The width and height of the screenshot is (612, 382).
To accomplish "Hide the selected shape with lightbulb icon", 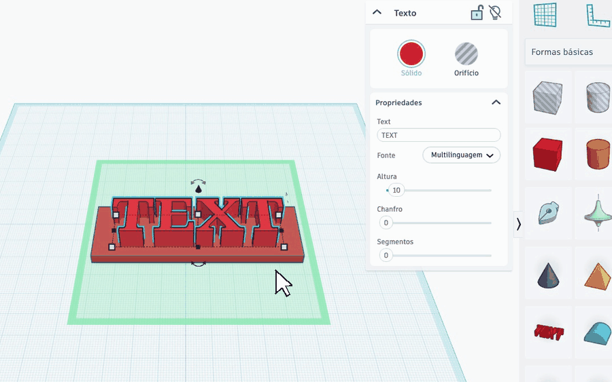I will click(x=495, y=12).
